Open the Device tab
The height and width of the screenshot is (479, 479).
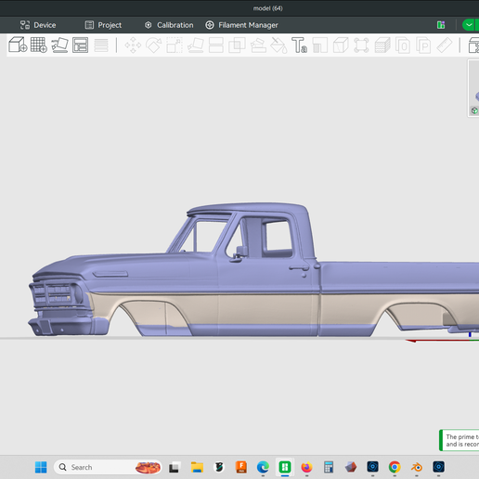coord(38,25)
